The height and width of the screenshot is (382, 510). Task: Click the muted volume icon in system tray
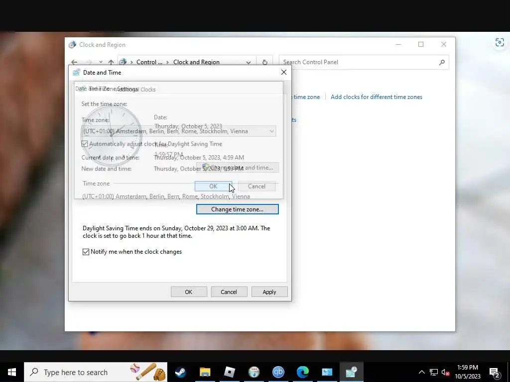pos(446,372)
